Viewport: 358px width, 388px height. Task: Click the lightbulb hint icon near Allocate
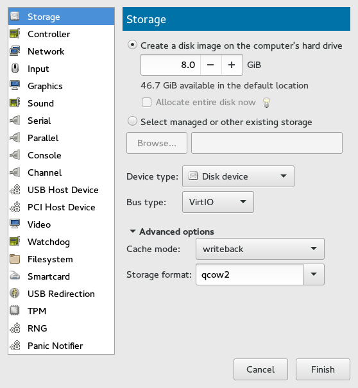tap(266, 103)
